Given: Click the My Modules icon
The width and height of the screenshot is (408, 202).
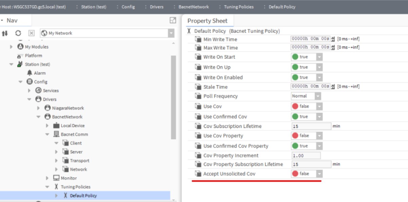Looking at the screenshot, I should 20,47.
